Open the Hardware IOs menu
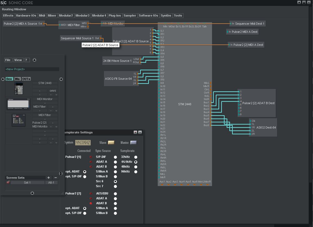Image resolution: width=313 pixels, height=227 pixels. click(26, 16)
